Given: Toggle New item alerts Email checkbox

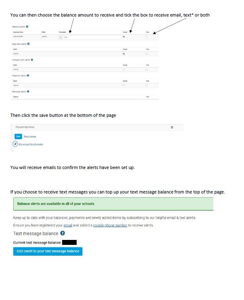Looking at the screenshot, I should (124, 54).
